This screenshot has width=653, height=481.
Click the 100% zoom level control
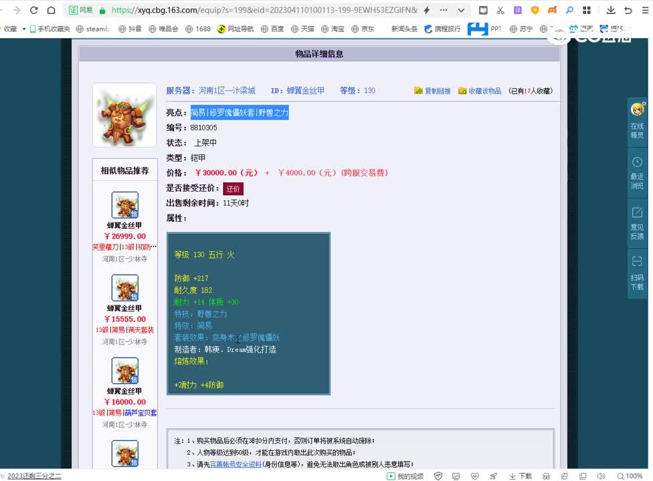[x=630, y=476]
